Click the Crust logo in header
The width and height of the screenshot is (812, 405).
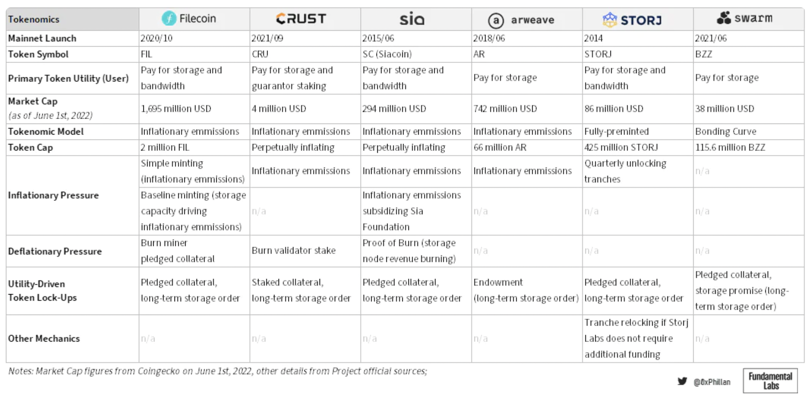301,18
